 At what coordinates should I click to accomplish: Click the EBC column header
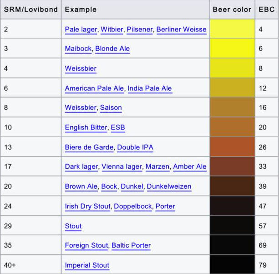coord(267,10)
